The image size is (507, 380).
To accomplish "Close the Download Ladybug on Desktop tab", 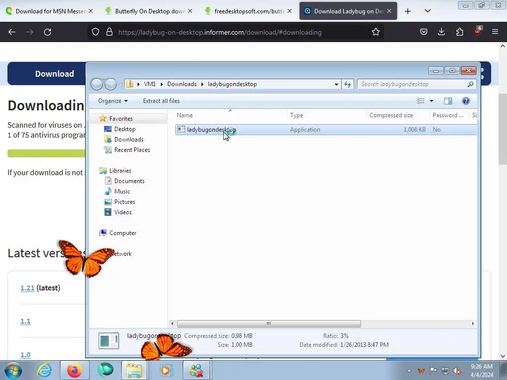I will 389,11.
